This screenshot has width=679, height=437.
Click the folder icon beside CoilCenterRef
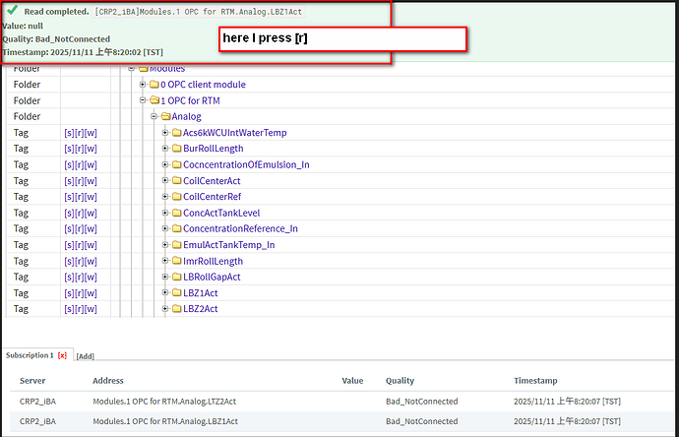[176, 196]
